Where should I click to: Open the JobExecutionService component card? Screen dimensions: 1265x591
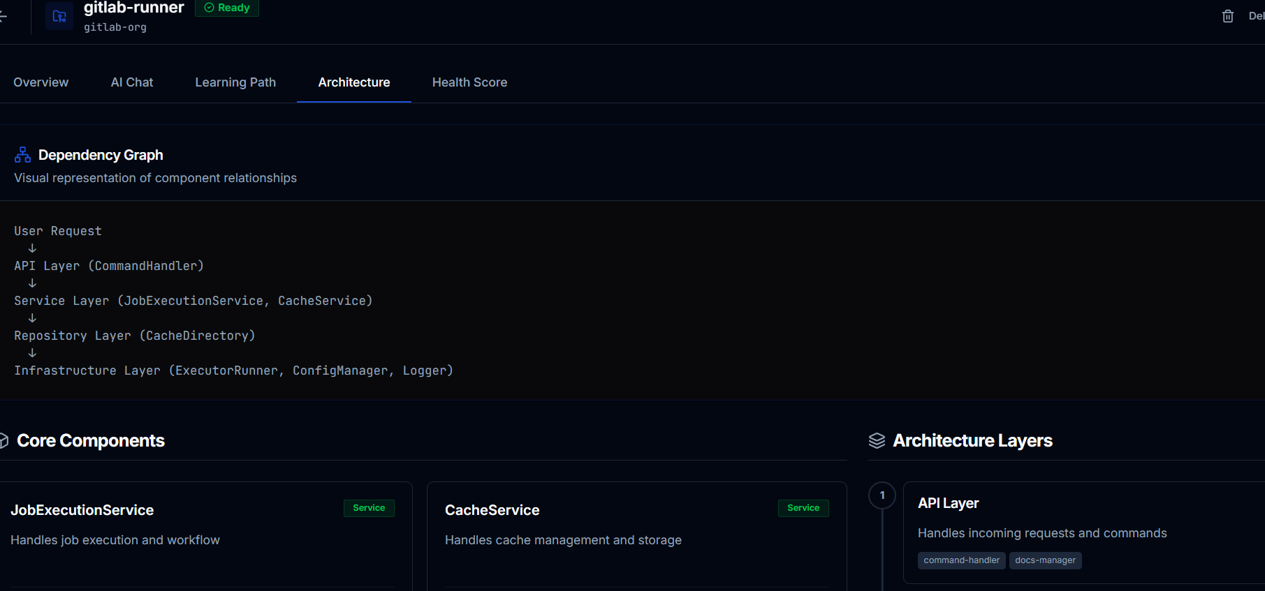click(206, 536)
